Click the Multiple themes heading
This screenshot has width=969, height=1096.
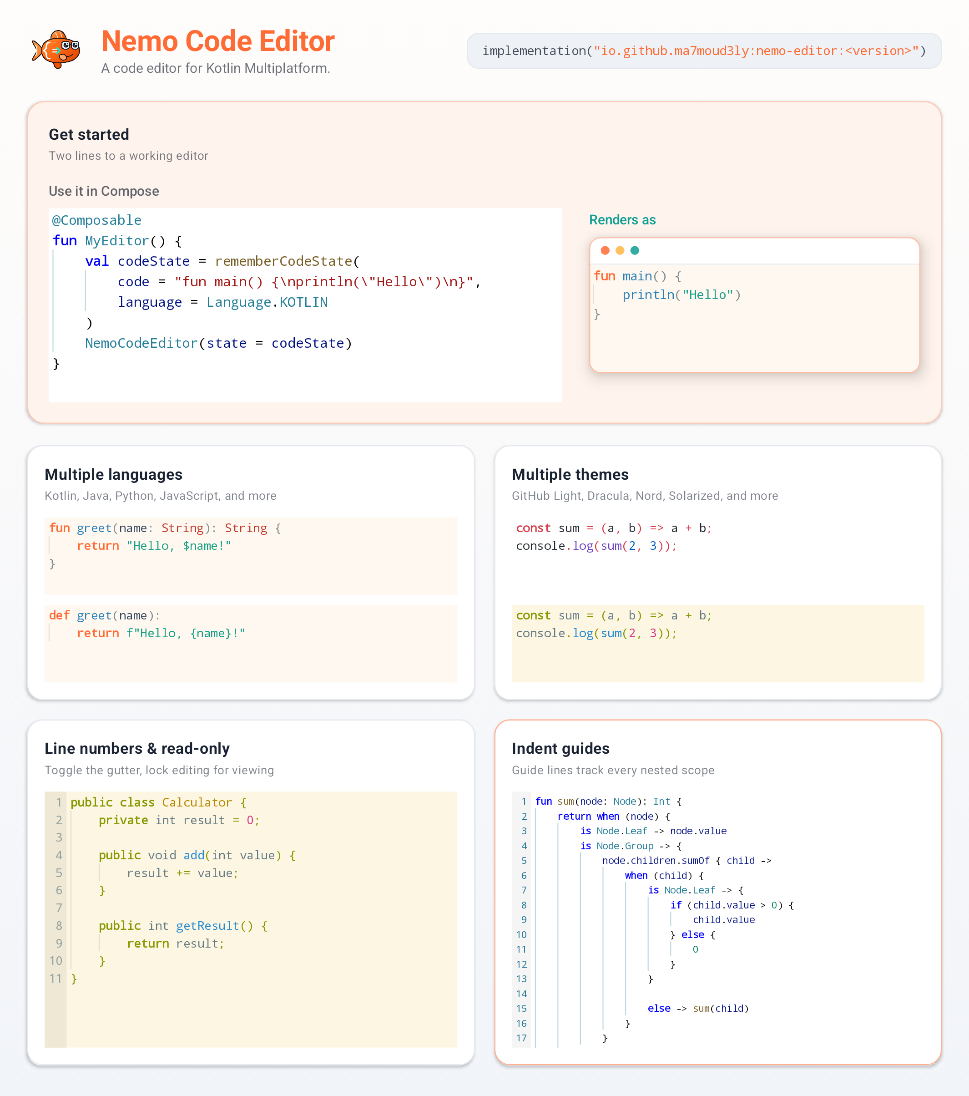(x=570, y=475)
